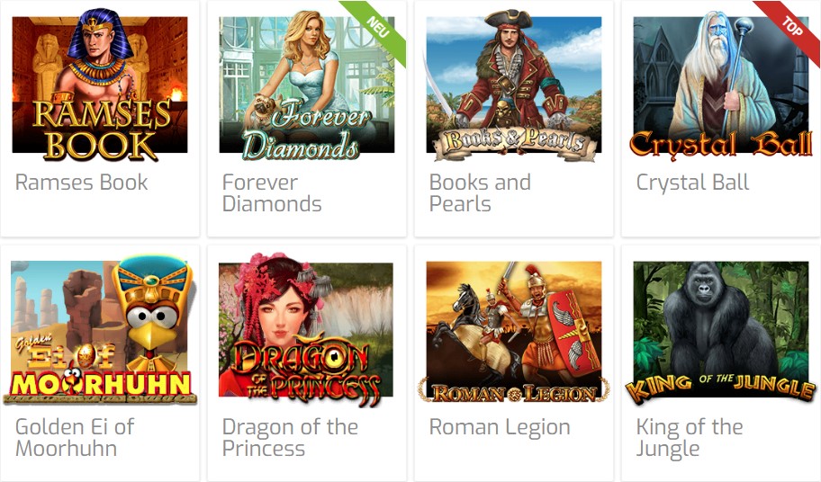Click the Ramses Book golden logo text
The width and height of the screenshot is (821, 482).
click(102, 129)
